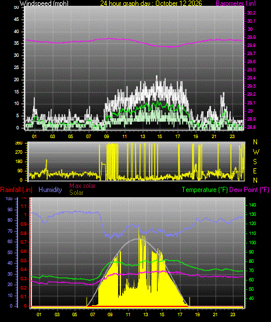Click the 24 hour graph day October 12 2026 title

(x=151, y=3)
